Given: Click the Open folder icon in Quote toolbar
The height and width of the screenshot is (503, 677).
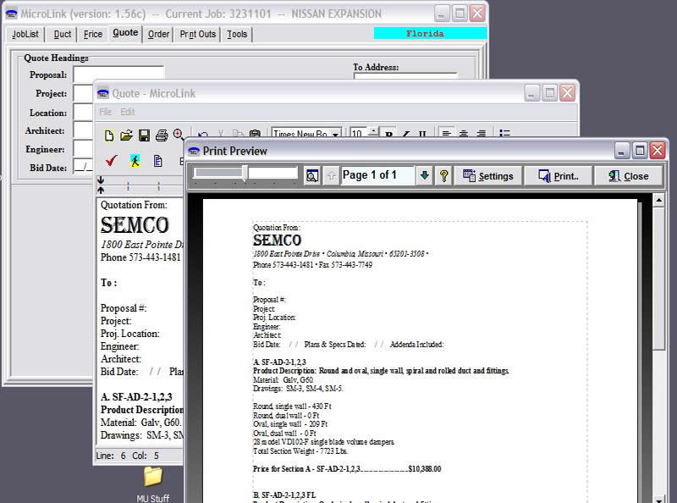Looking at the screenshot, I should coord(126,135).
